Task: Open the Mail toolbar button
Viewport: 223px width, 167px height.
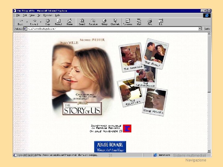Action: [x=139, y=22]
